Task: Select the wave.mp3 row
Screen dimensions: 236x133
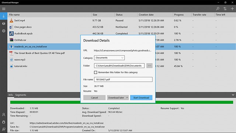Action: click(122, 60)
